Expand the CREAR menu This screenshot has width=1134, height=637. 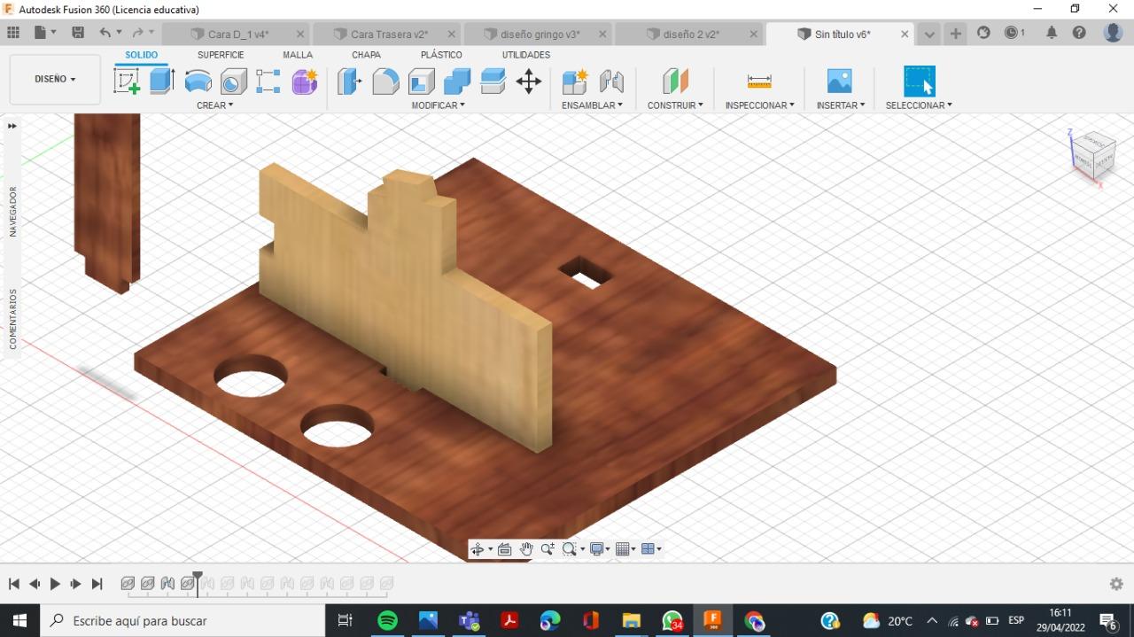214,105
